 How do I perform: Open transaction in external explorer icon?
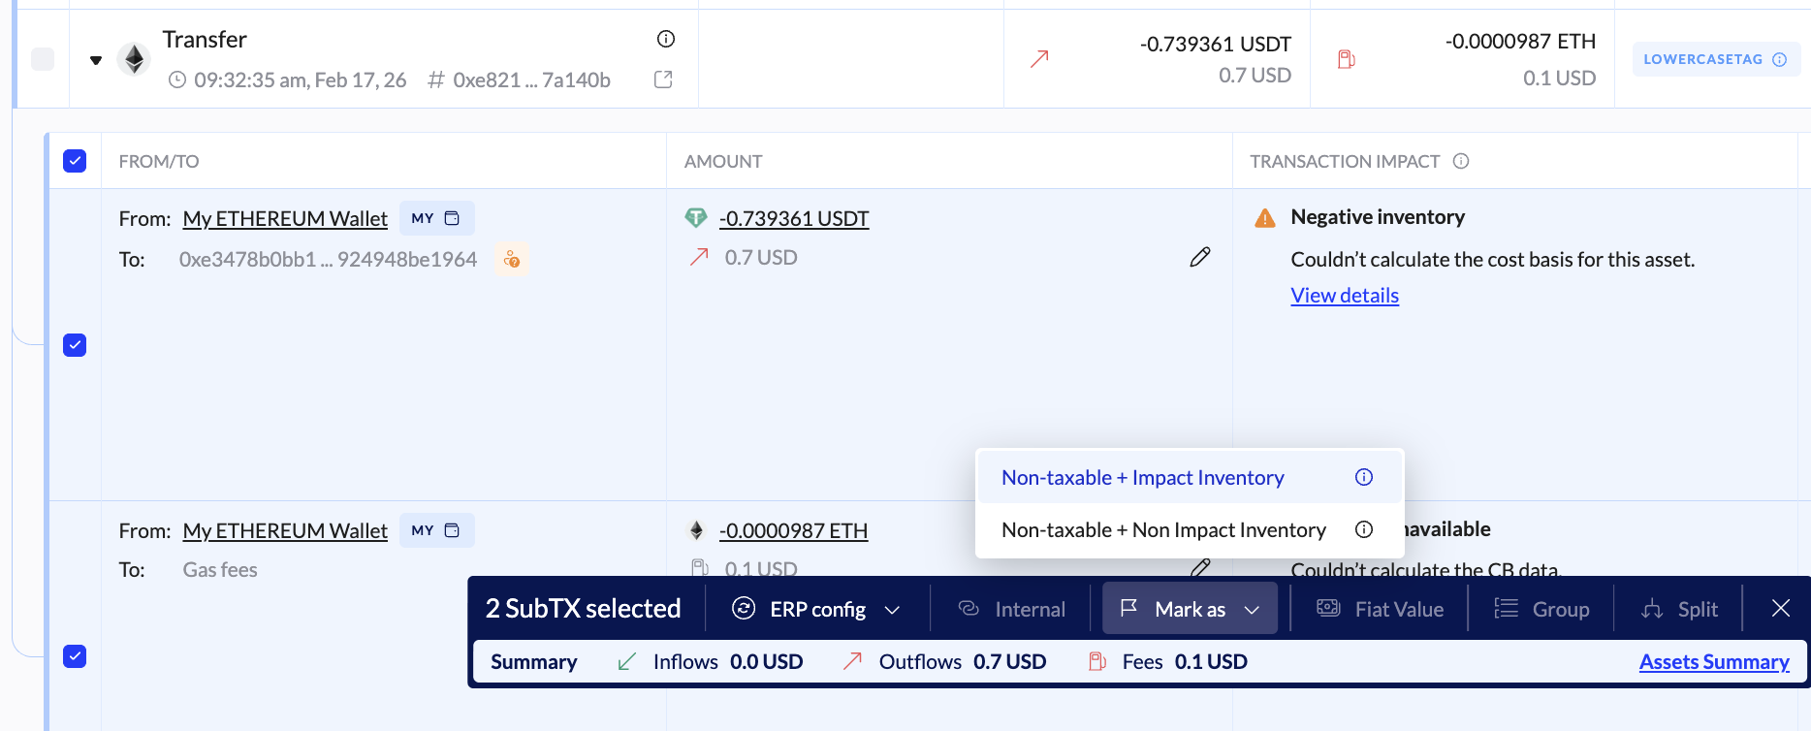click(x=663, y=79)
